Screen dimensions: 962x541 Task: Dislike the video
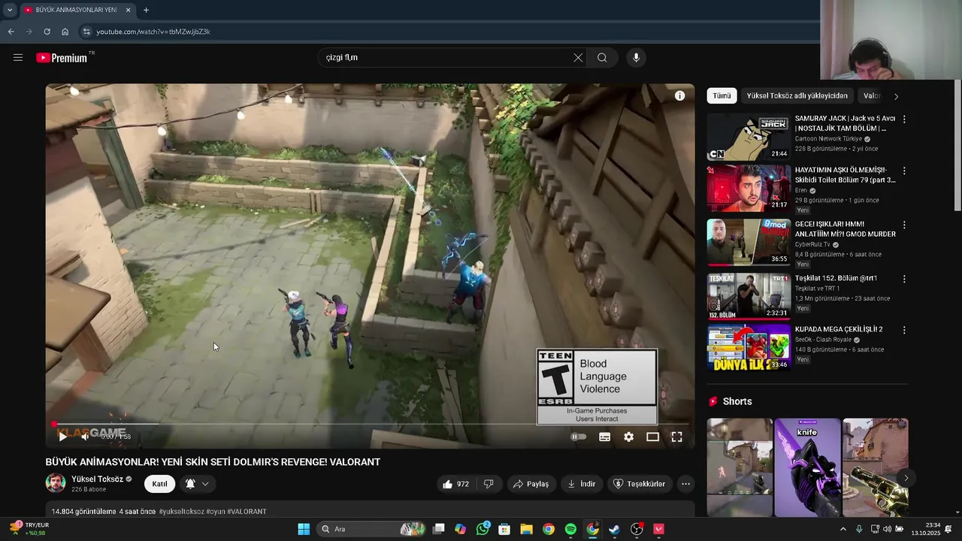489,484
